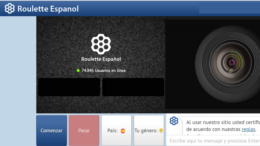This screenshot has width=260, height=146.
Task: Open the reglas link in chat
Action: coord(248,129)
